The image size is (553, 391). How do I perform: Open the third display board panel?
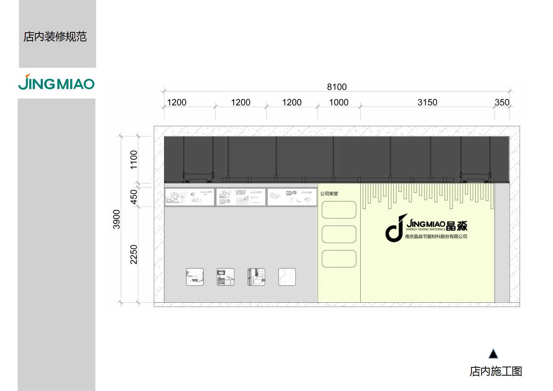click(x=292, y=197)
